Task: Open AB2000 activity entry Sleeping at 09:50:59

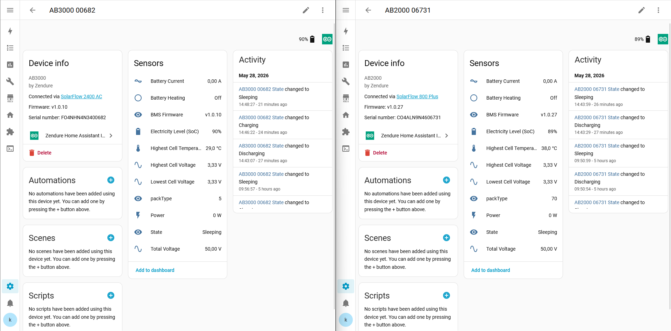Action: (x=618, y=153)
